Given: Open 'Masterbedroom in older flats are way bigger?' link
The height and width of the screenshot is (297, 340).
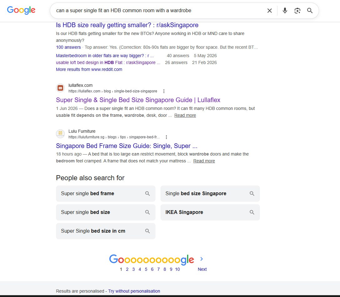Looking at the screenshot, I should coord(105,56).
